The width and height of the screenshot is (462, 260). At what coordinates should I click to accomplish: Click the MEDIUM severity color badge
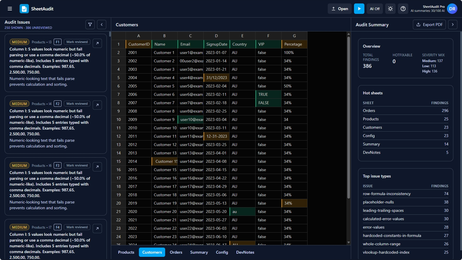coord(19,42)
